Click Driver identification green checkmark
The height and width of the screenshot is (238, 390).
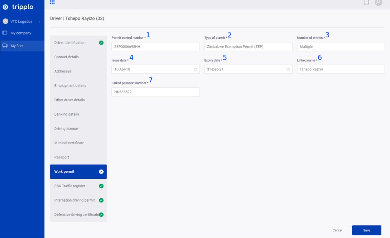pyautogui.click(x=101, y=43)
